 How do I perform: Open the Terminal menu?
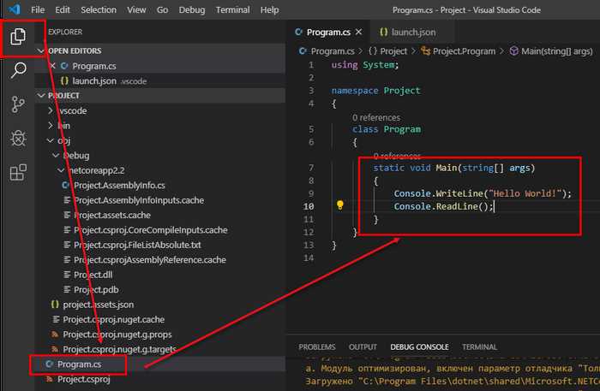click(232, 9)
